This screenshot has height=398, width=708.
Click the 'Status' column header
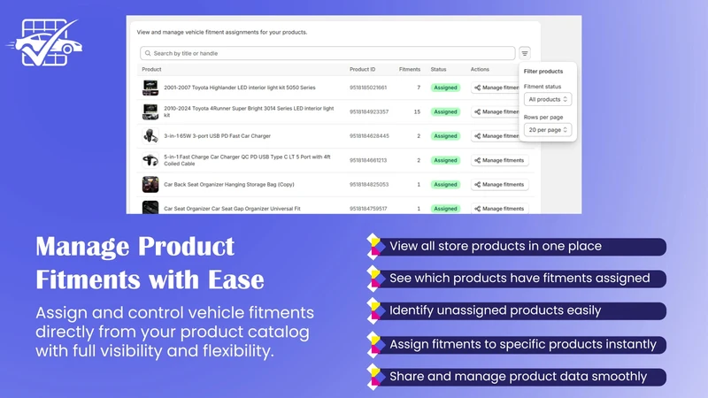click(438, 70)
